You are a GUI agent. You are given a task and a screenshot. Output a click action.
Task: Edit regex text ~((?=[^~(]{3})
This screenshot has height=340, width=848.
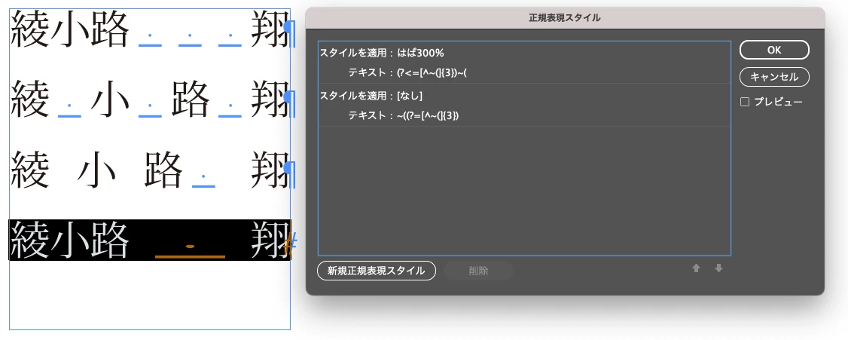[427, 115]
